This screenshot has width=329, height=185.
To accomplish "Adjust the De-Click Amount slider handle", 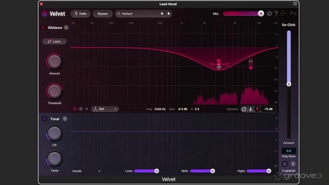I will point(289,84).
